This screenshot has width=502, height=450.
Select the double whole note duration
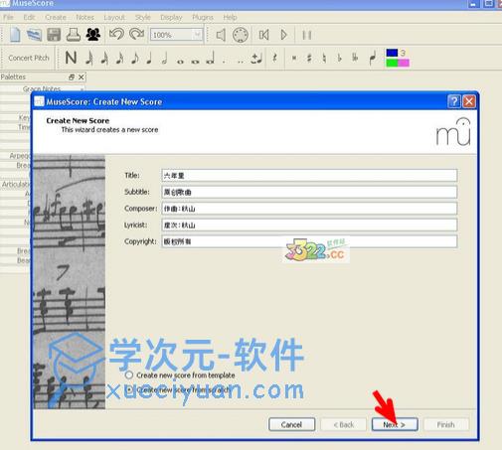(x=195, y=62)
